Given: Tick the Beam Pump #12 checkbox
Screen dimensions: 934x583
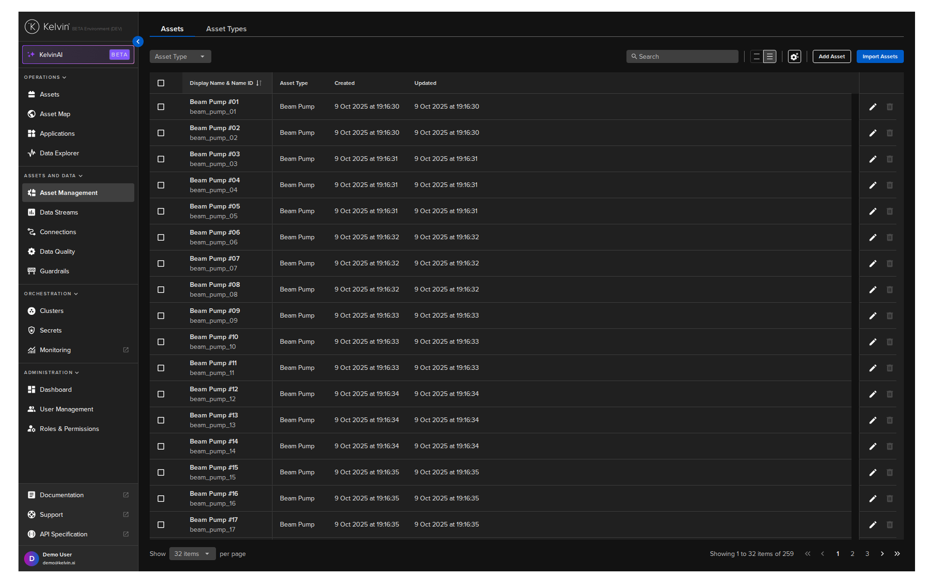Looking at the screenshot, I should 161,394.
